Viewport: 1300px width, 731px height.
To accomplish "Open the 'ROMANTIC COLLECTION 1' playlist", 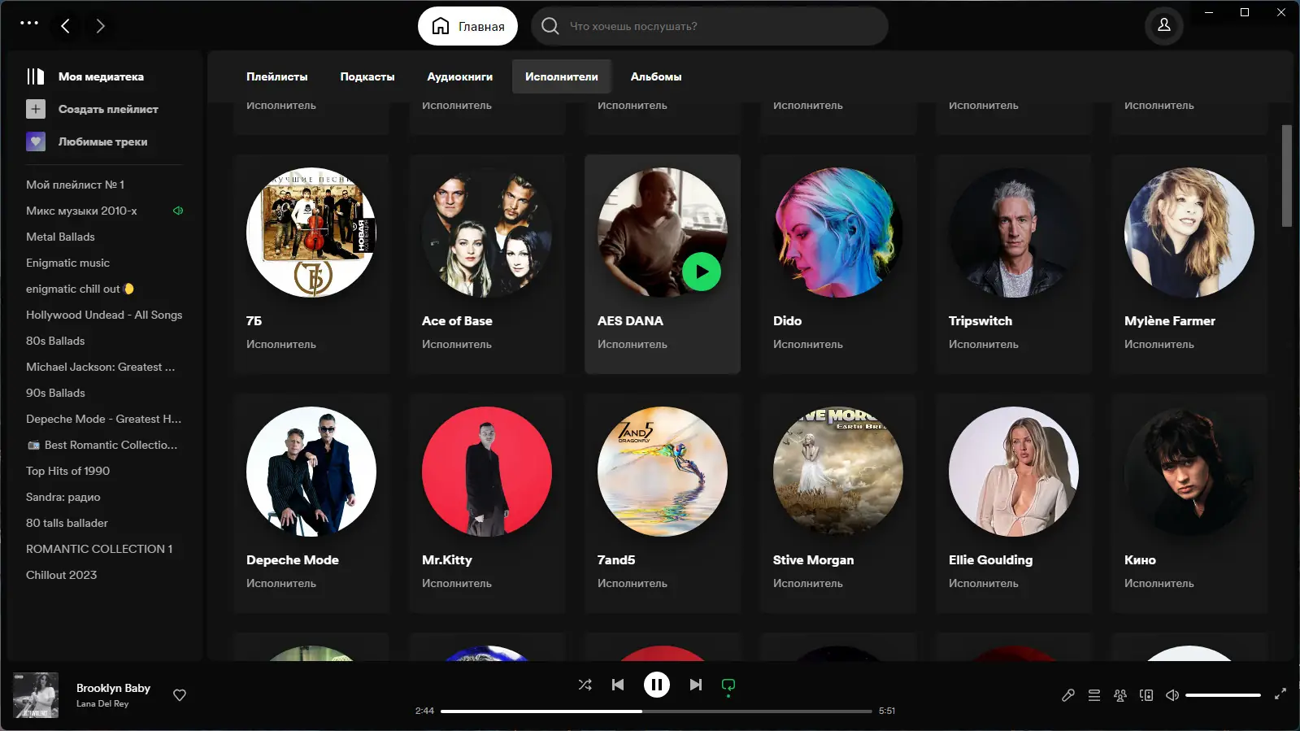I will (x=99, y=549).
